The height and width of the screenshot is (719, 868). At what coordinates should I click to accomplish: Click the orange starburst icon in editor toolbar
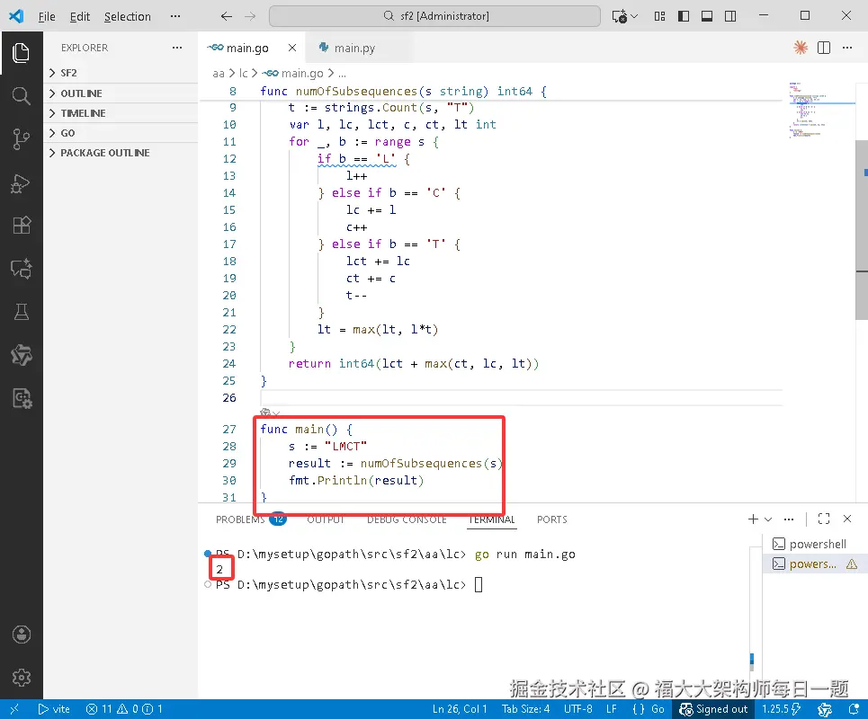coord(801,48)
